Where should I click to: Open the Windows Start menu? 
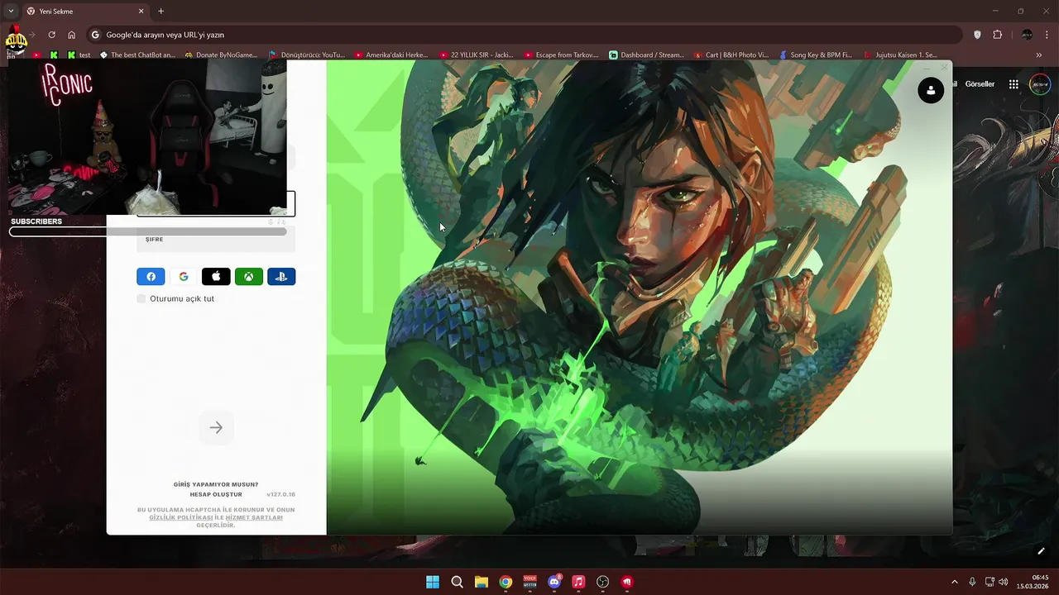pos(433,582)
